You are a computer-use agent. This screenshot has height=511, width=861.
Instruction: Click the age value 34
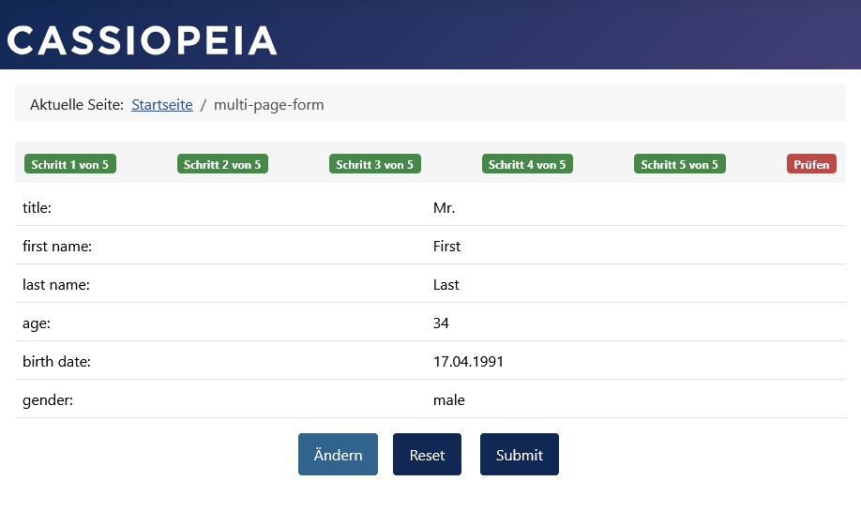pyautogui.click(x=441, y=323)
